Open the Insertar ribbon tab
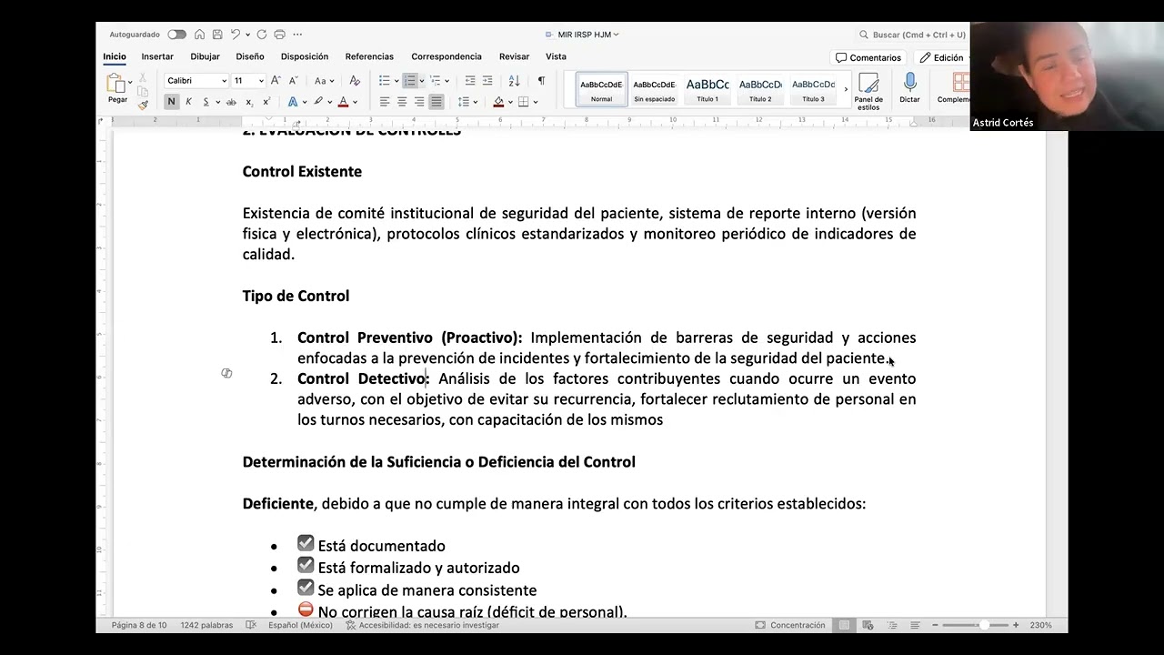The width and height of the screenshot is (1164, 655). point(157,56)
